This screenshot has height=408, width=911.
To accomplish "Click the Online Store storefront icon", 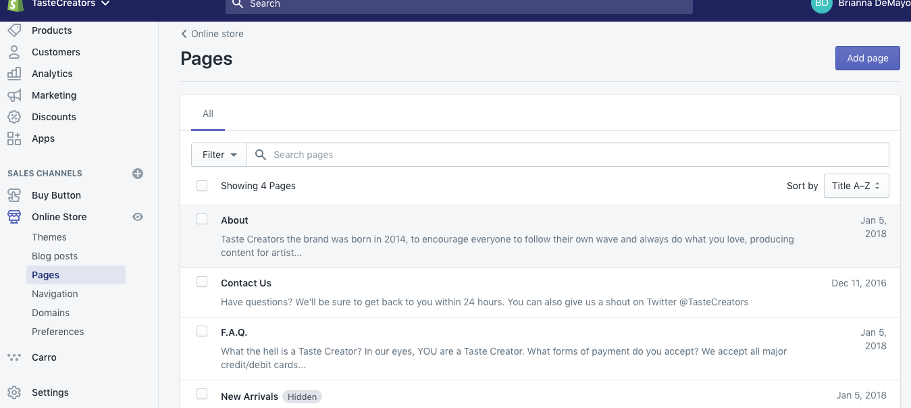I will click(14, 217).
